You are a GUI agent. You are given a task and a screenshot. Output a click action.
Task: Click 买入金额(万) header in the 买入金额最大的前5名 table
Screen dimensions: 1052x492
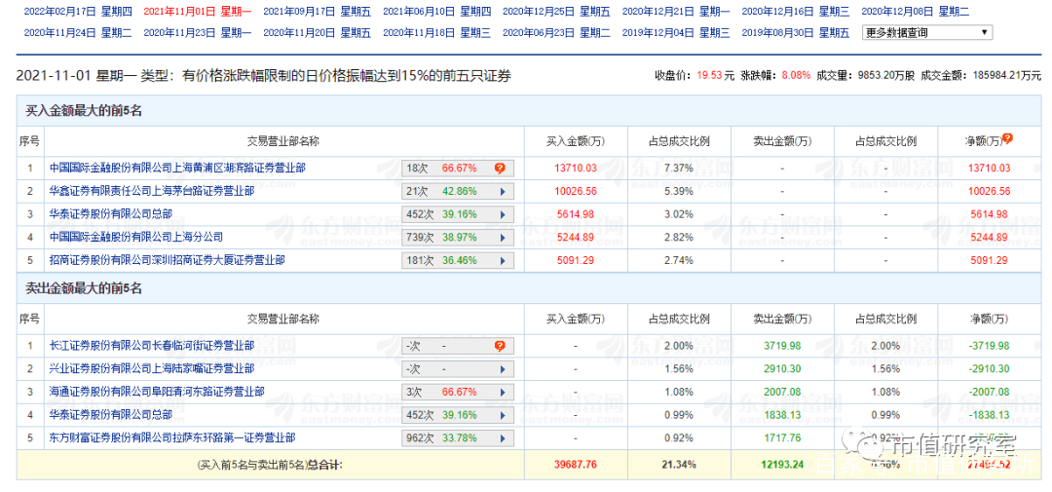click(576, 141)
